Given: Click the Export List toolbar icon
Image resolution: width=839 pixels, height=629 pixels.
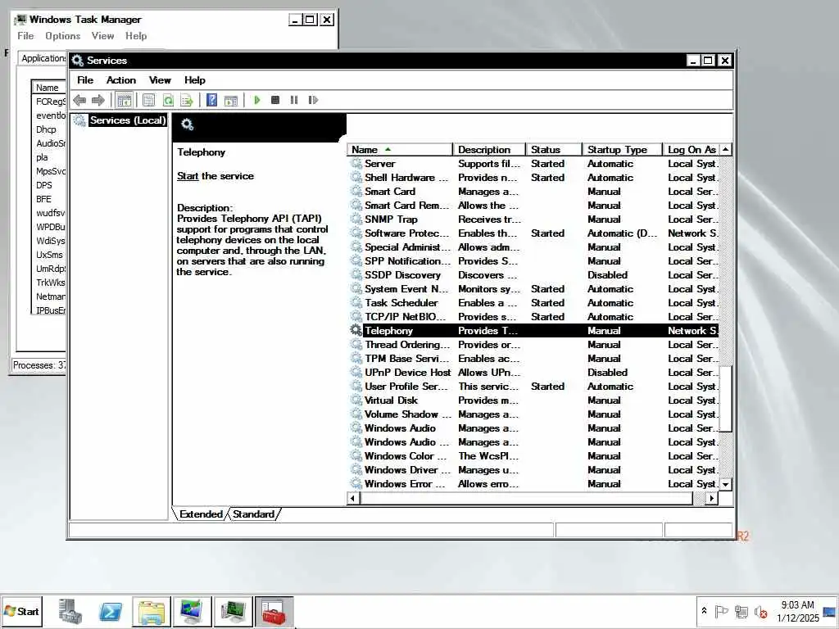Looking at the screenshot, I should tap(186, 100).
